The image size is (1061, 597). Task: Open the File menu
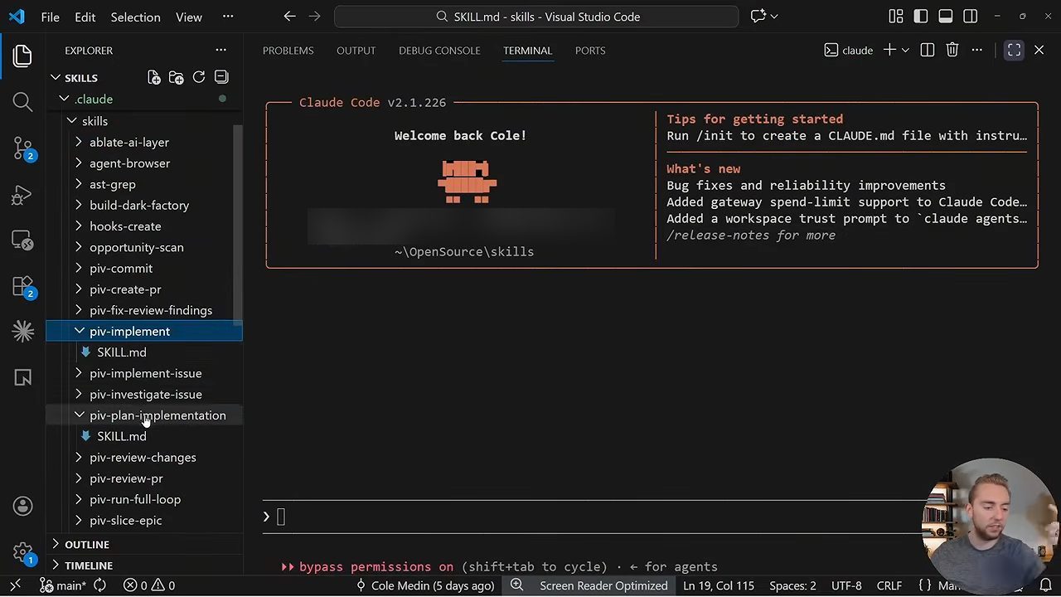coord(50,17)
